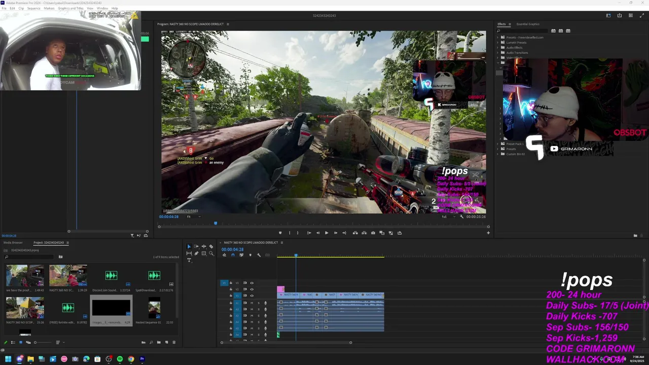Click Export Frame camera icon
Image resolution: width=649 pixels, height=365 pixels.
click(x=373, y=233)
